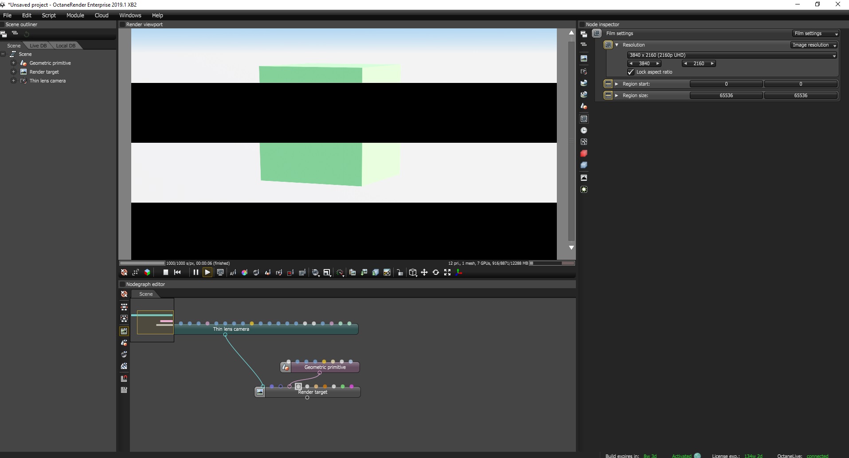The width and height of the screenshot is (849, 458).
Task: Open the Cloud menu
Action: click(102, 16)
